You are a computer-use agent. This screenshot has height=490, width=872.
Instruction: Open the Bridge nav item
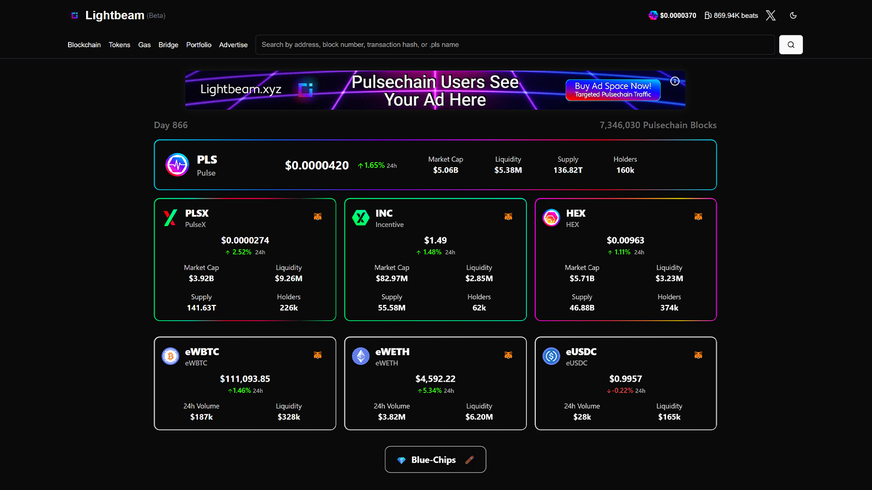[x=168, y=45]
